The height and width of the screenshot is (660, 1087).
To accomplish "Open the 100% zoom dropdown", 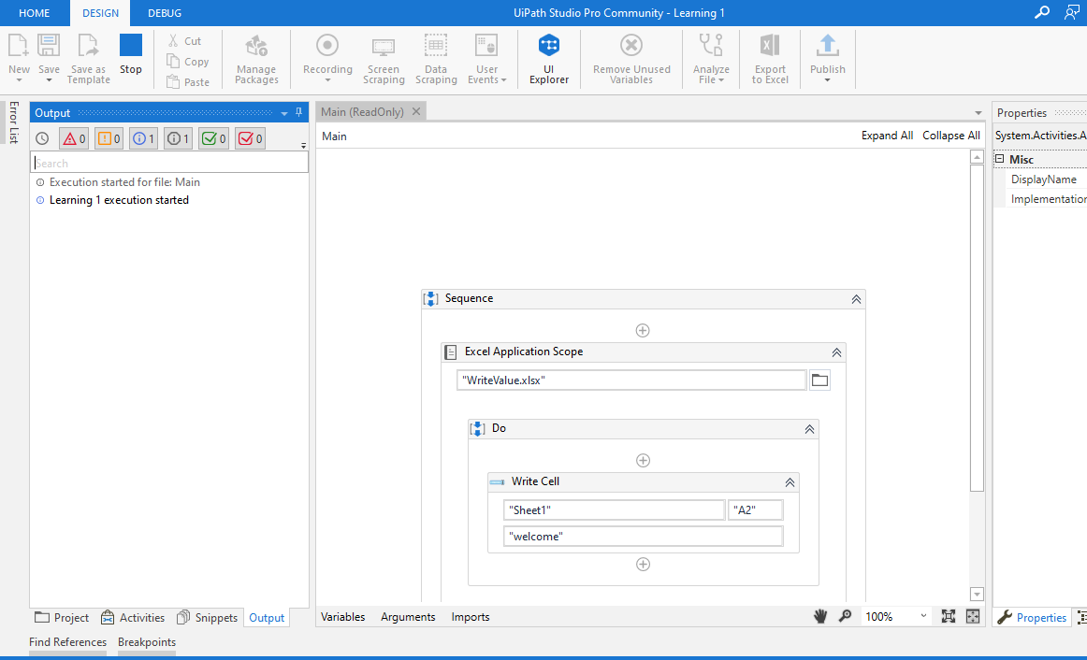I will coord(922,616).
